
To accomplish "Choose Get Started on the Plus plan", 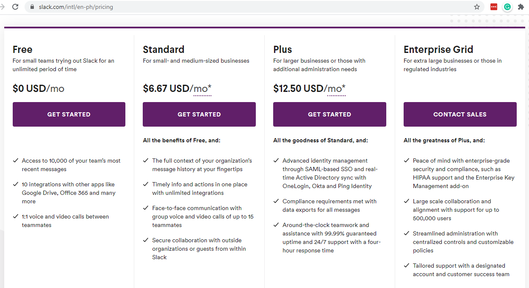I will pyautogui.click(x=330, y=114).
